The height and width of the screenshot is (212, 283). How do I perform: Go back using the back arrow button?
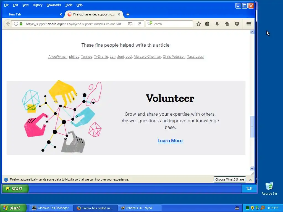click(8, 24)
